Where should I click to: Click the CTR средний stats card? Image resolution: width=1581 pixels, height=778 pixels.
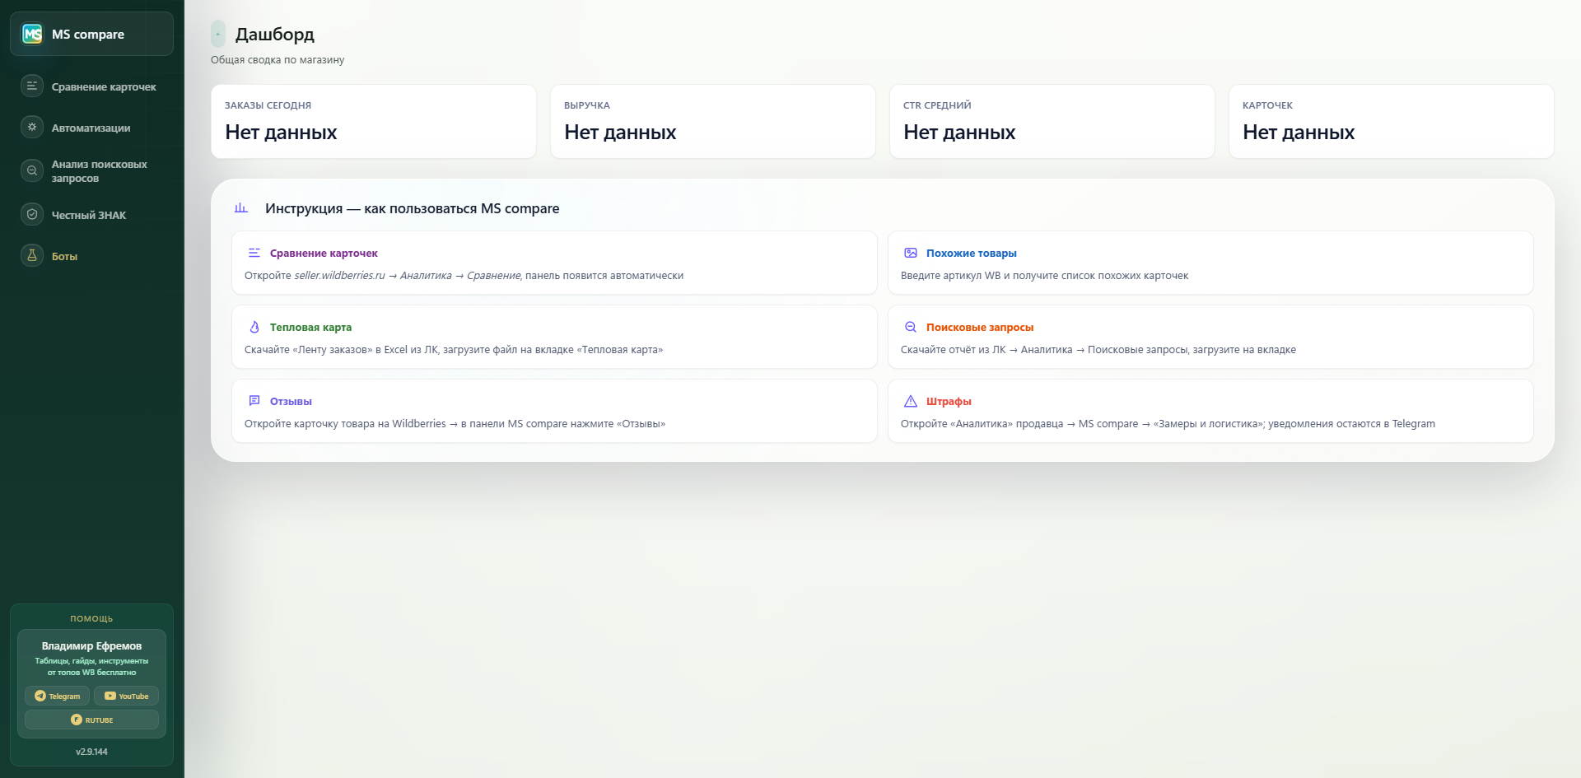tap(1052, 121)
